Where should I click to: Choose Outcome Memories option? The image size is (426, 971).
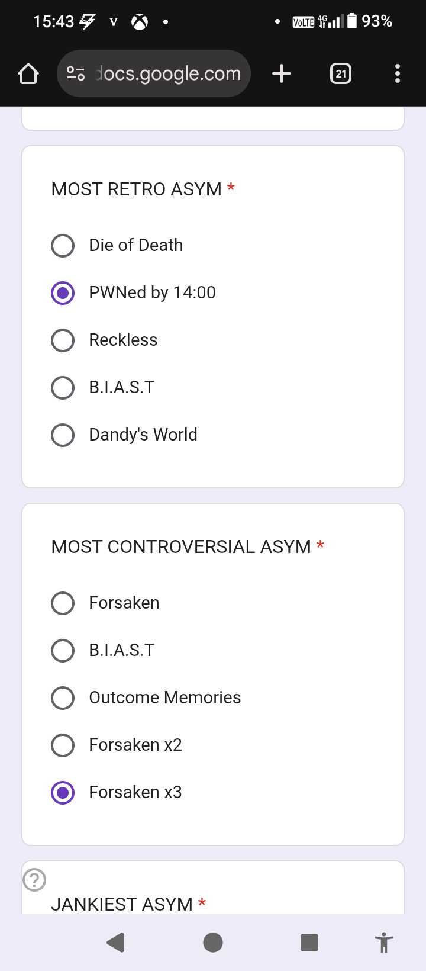tap(63, 698)
